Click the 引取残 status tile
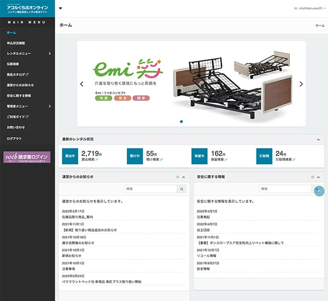 coord(265,156)
